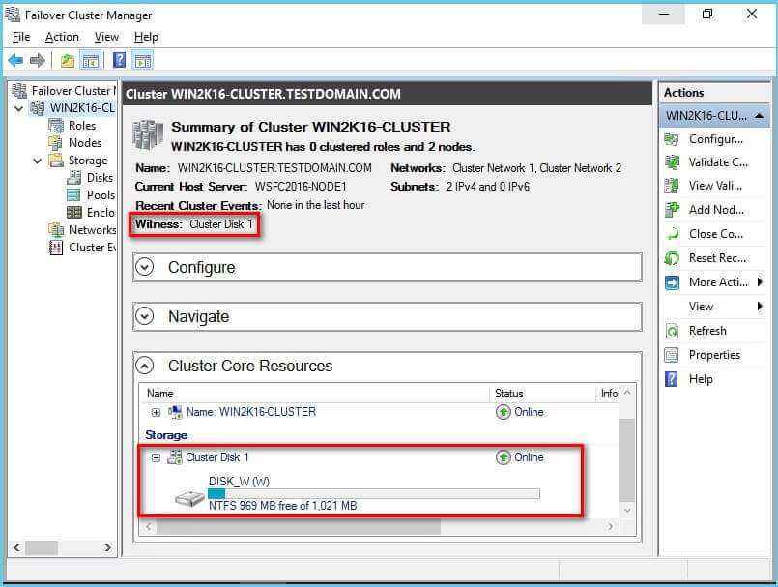Viewport: 778px width, 587px height.
Task: Click the Core Resources scroll down arrow
Action: [627, 510]
